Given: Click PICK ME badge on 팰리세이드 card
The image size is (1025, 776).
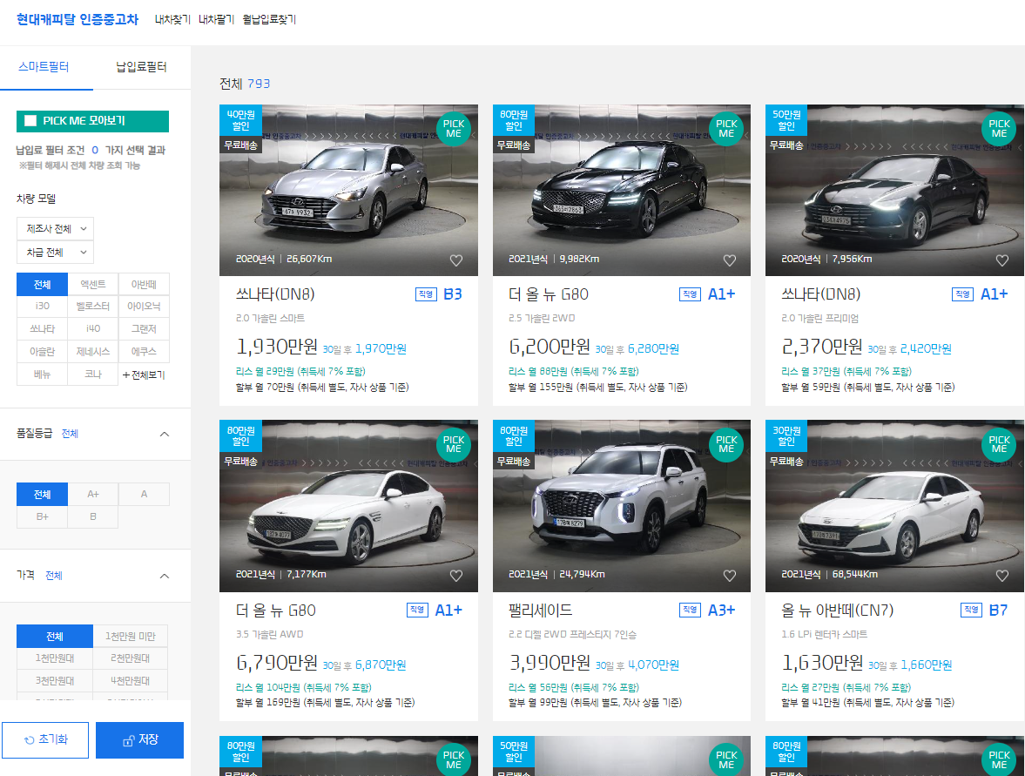Looking at the screenshot, I should coord(726,444).
